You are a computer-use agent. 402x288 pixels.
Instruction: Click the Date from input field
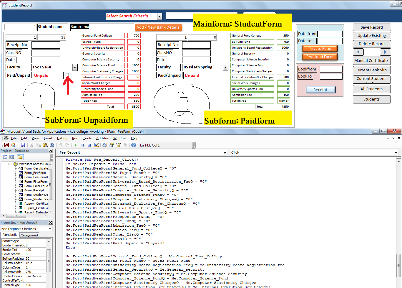click(330, 34)
